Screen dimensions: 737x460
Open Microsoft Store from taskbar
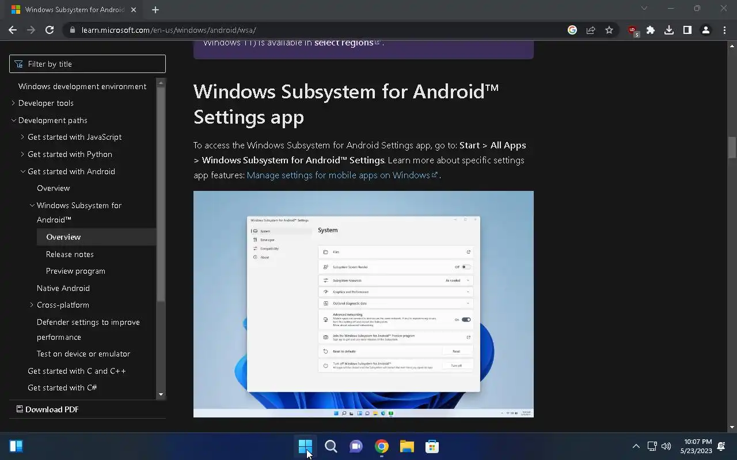(432, 446)
